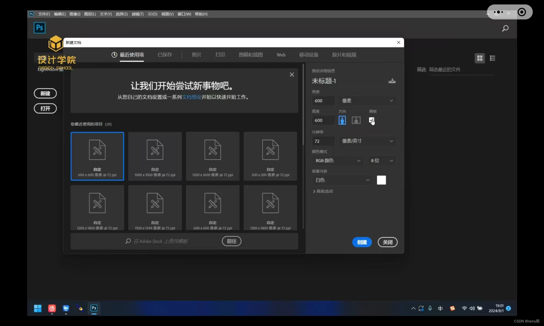This screenshot has height=326, width=544.
Task: Switch to the 打印 tab
Action: pyautogui.click(x=220, y=55)
